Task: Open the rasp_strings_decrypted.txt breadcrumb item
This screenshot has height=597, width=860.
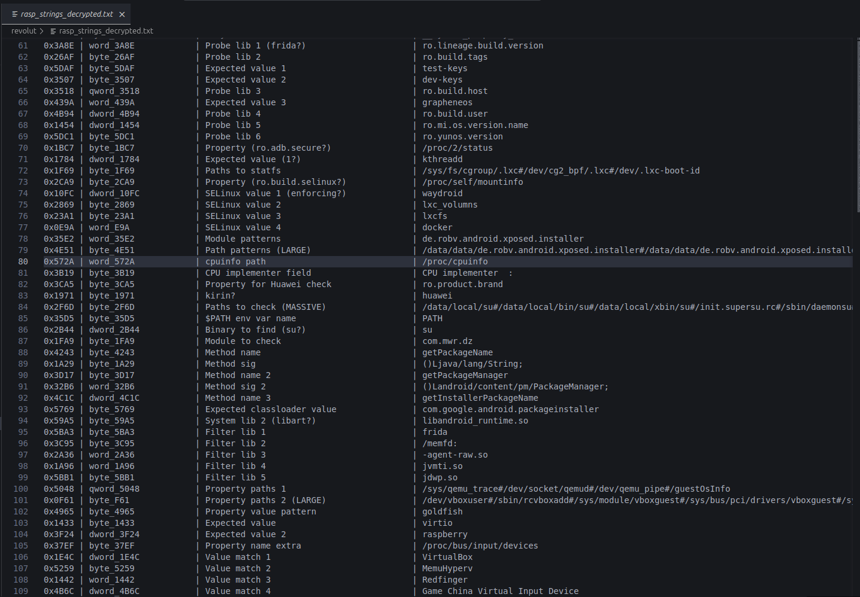Action: 106,31
